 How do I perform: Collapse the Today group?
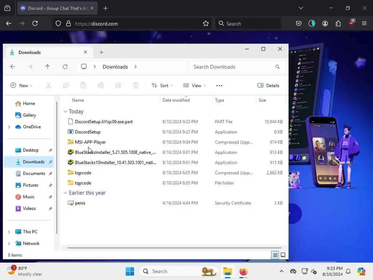coord(66,112)
